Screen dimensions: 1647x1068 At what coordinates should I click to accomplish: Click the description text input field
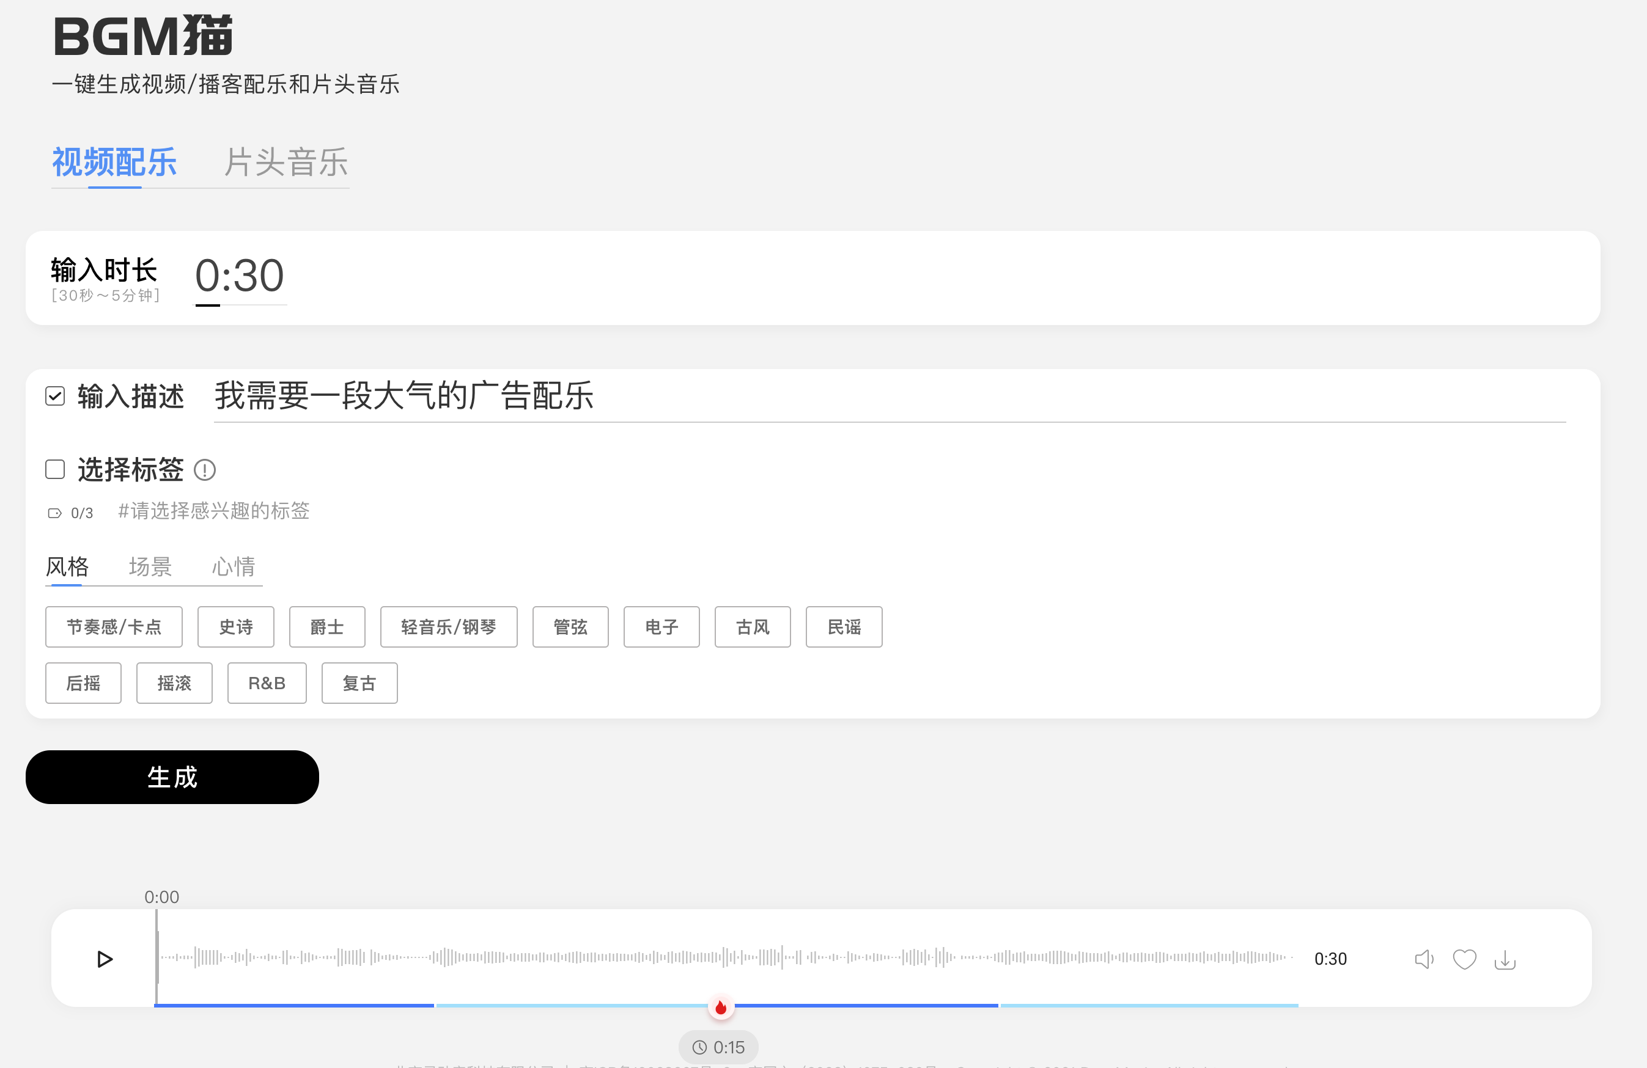pyautogui.click(x=890, y=397)
